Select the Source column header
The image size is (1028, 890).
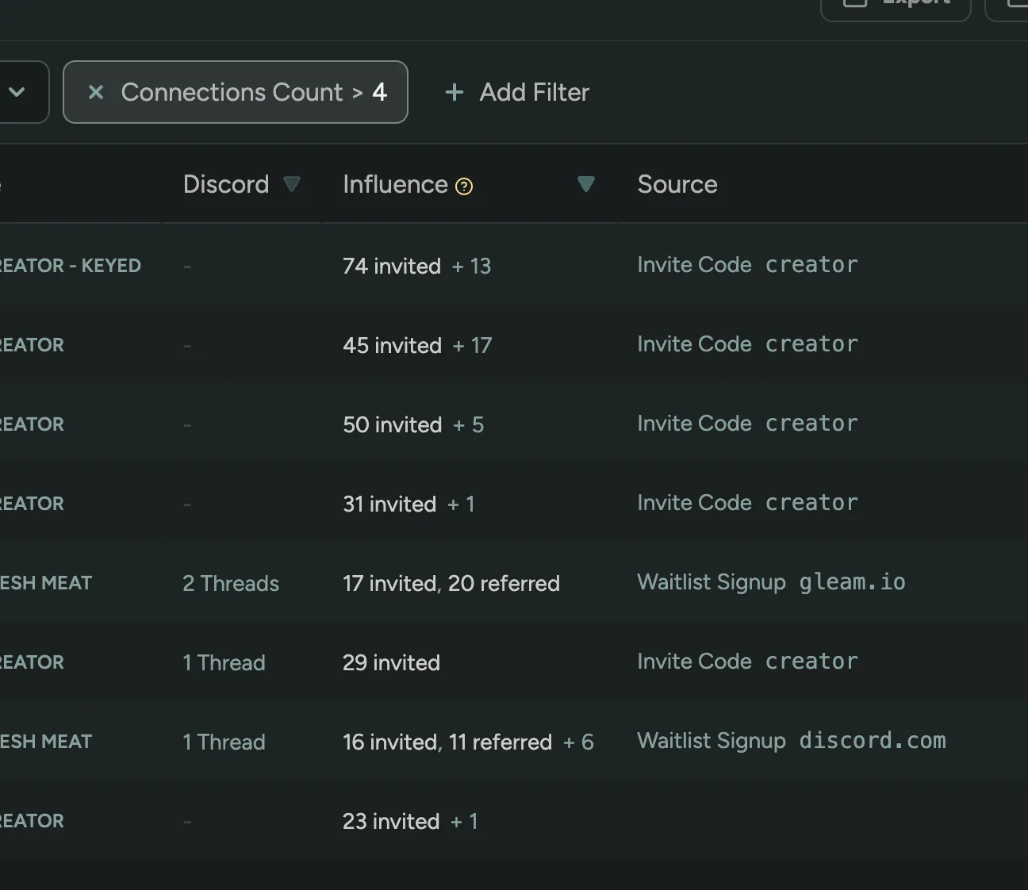677,184
